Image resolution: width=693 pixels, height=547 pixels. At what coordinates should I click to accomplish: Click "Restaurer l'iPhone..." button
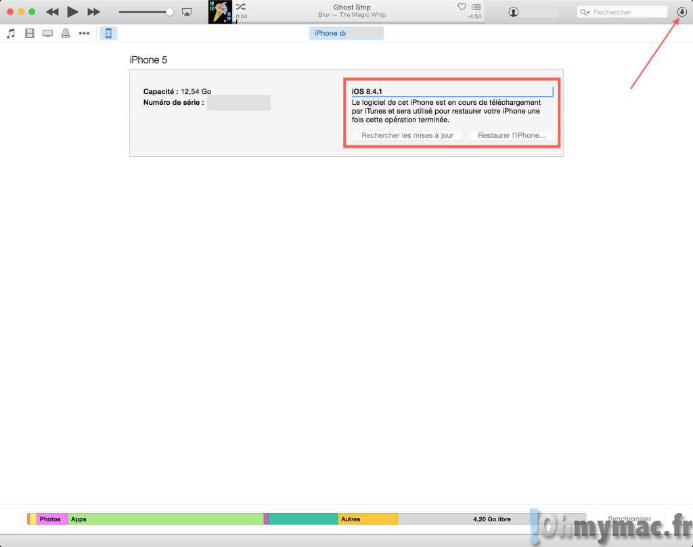(512, 135)
